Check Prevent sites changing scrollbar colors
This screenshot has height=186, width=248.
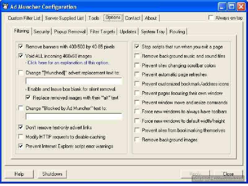click(137, 65)
